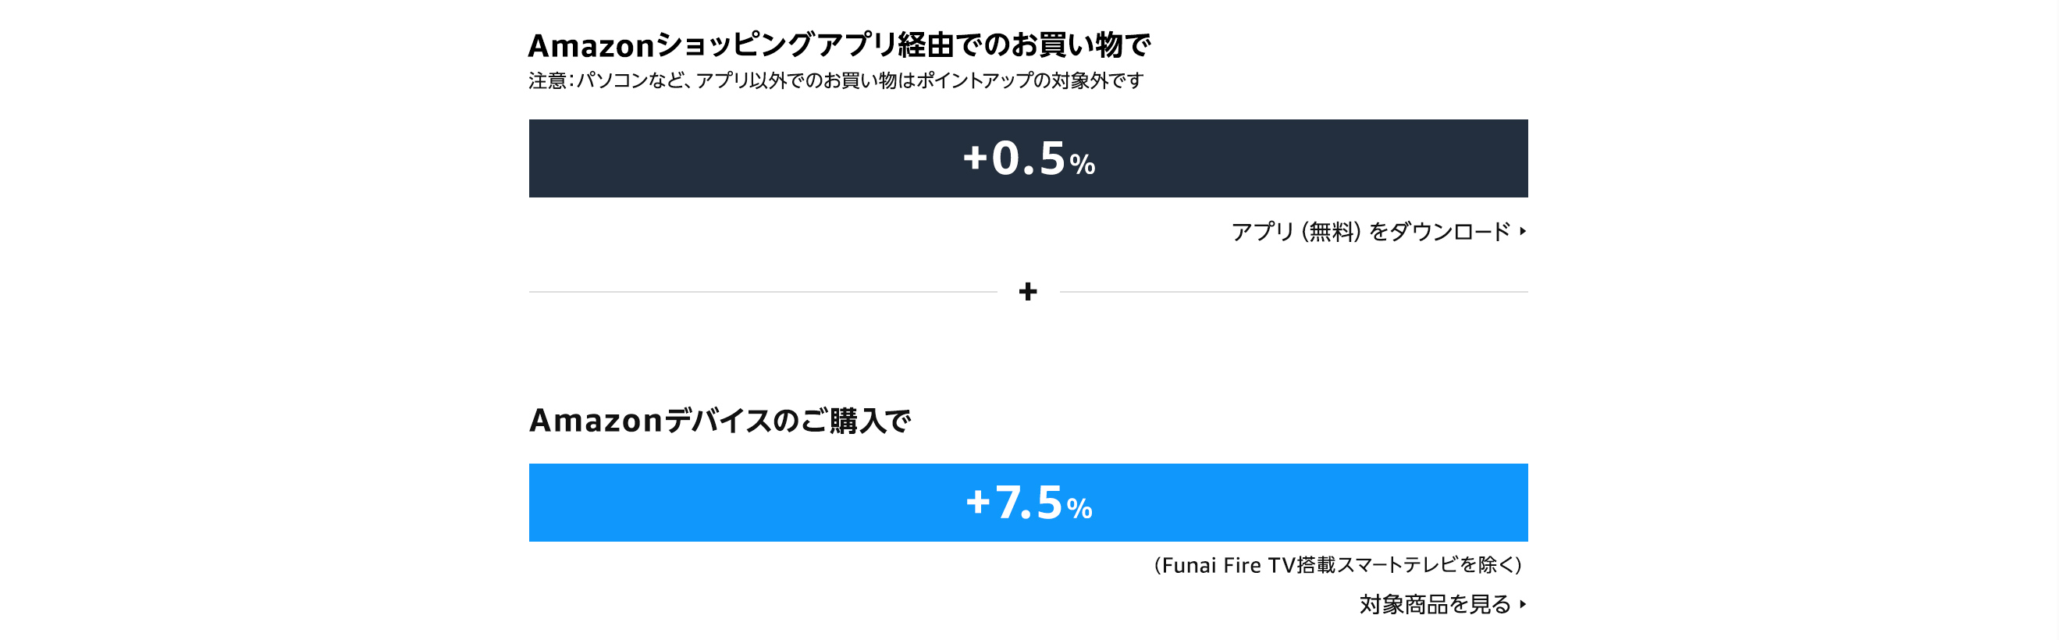2059x640 pixels.
Task: Click the black plus icon between sections
Action: [1028, 292]
